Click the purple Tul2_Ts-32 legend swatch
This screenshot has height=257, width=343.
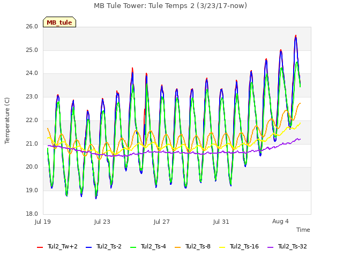(x=270, y=247)
